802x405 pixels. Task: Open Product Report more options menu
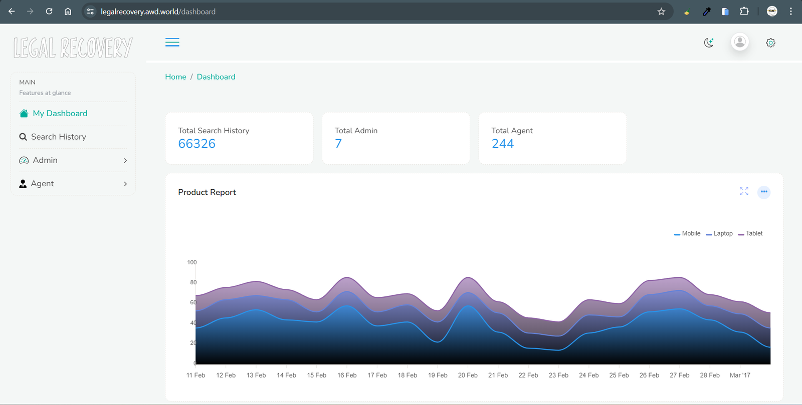click(764, 192)
